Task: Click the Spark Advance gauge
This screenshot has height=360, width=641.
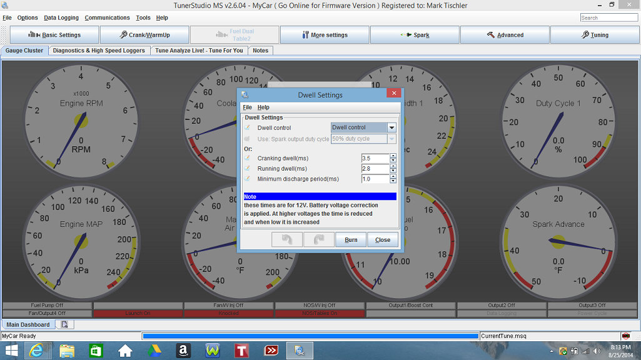Action: click(558, 242)
